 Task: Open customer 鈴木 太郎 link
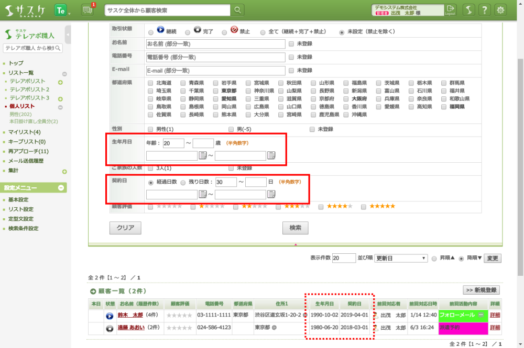(130, 315)
